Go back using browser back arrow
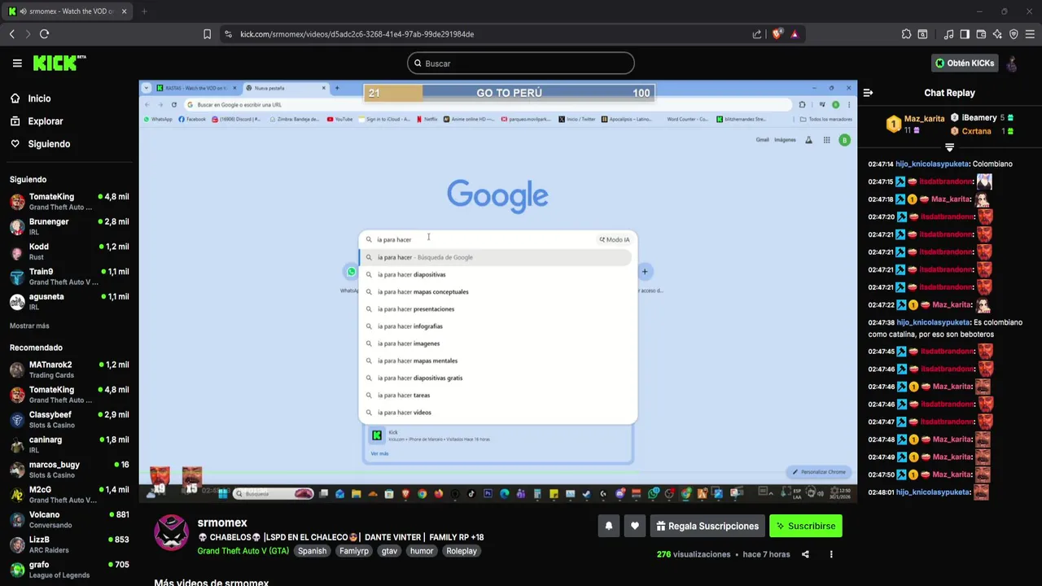 (x=12, y=34)
